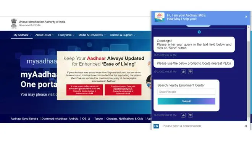252x141 pixels.
Task: Dislike the Enrollment Center search card
Action: click(190, 115)
